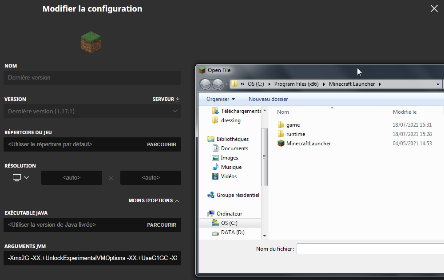Click the Nom du fichier field
This screenshot has height=280, width=444.
[370, 249]
